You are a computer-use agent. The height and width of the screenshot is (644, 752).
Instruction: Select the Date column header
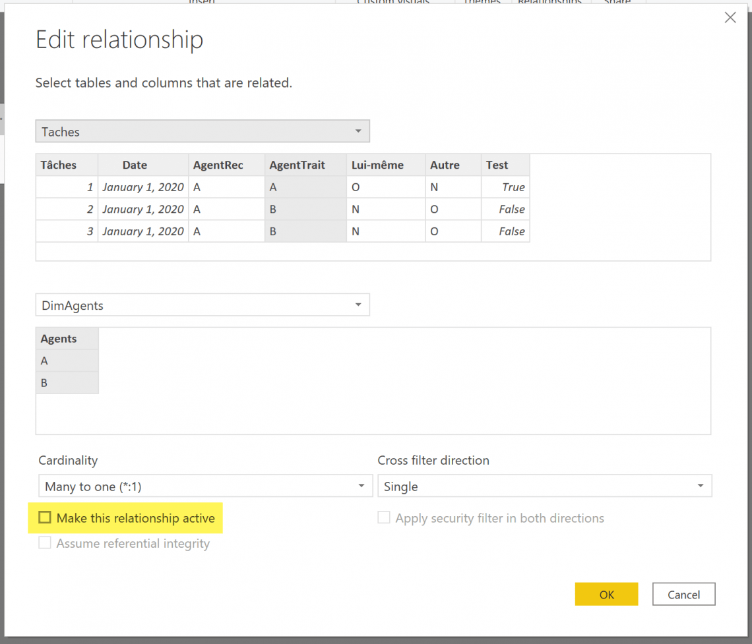click(135, 165)
